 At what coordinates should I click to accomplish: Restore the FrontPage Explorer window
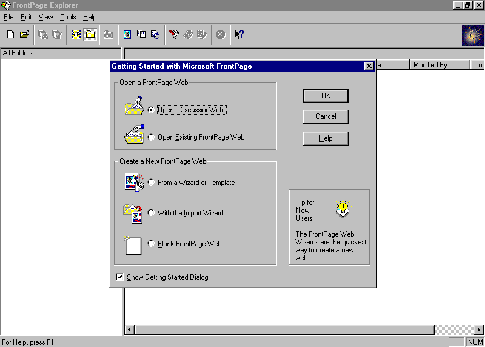[467, 5]
